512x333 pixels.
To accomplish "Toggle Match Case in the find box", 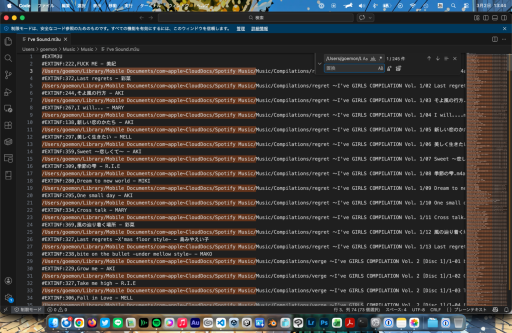I will (x=365, y=58).
